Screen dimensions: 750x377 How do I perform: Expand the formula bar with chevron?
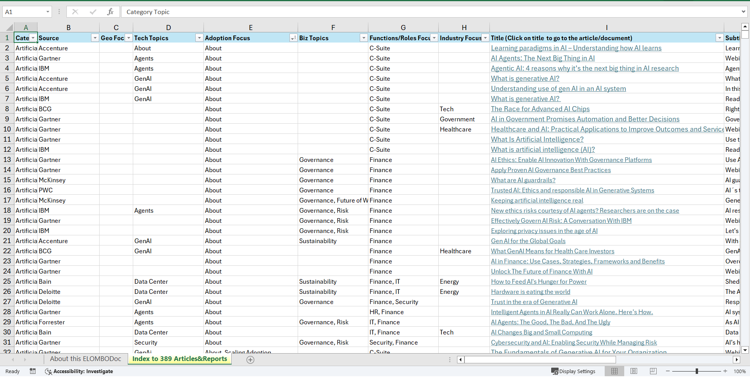[743, 12]
